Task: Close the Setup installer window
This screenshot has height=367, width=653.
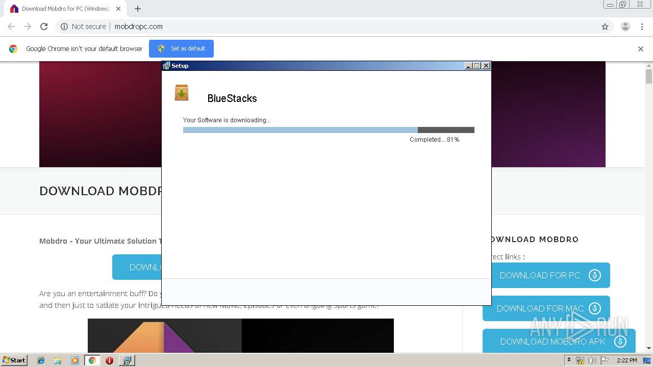Action: click(x=486, y=66)
